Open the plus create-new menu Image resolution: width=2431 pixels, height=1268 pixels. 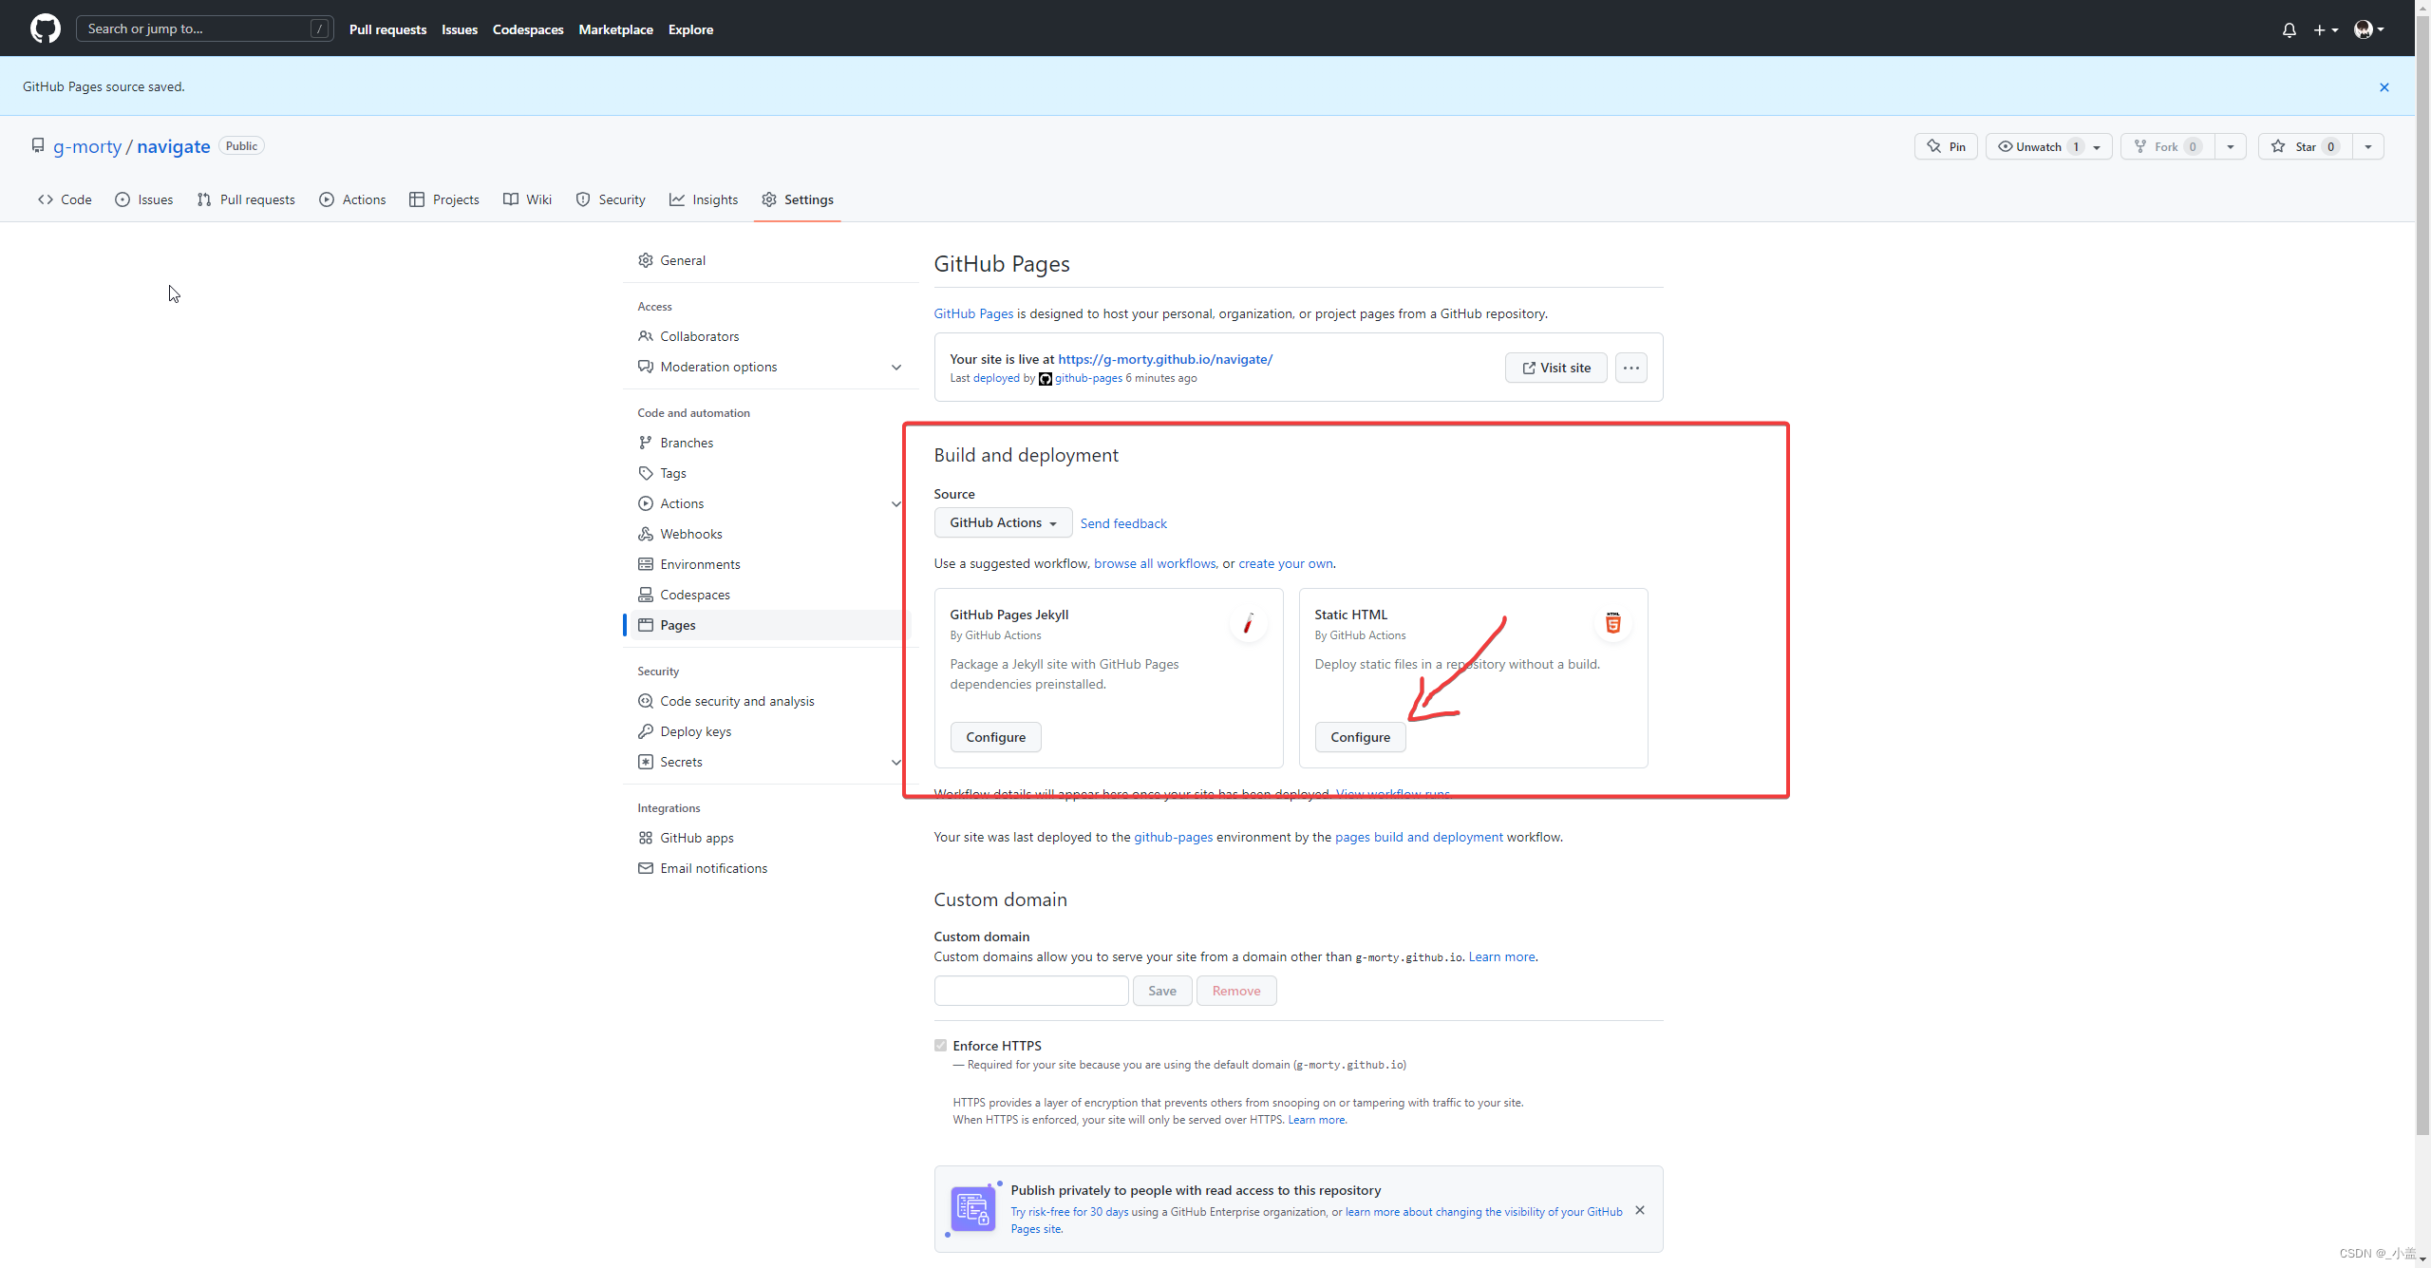coord(2325,29)
